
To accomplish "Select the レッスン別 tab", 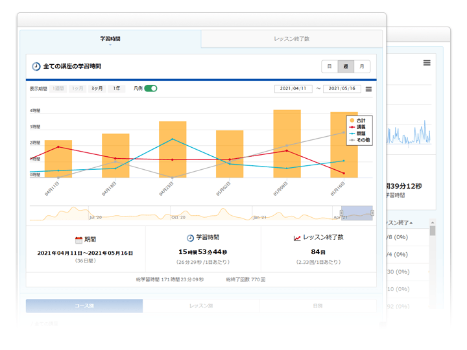I will (201, 306).
